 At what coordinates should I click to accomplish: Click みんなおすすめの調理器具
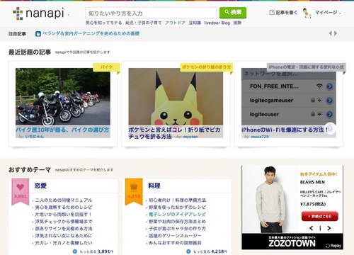point(175,243)
